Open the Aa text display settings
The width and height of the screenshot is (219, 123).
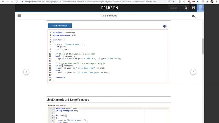[193, 16]
